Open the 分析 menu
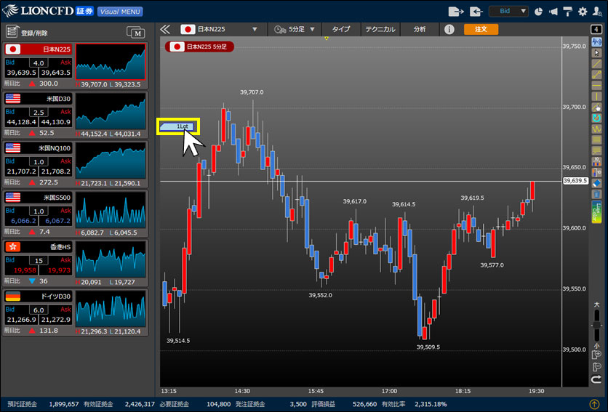This screenshot has height=412, width=608. click(420, 30)
